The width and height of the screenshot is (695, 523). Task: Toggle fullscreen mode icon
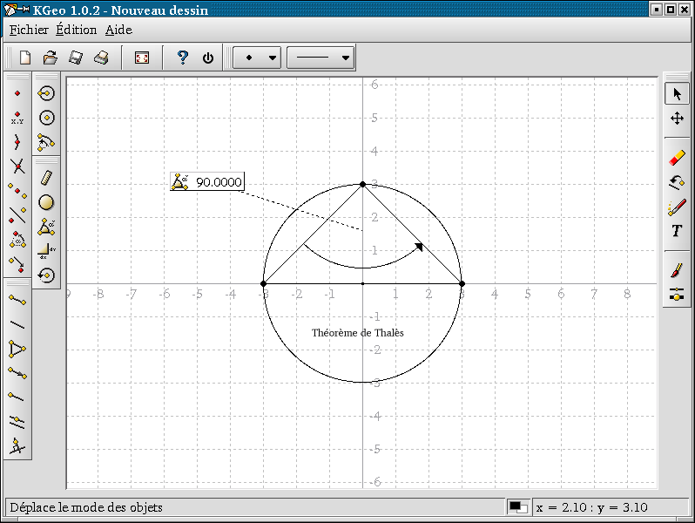point(142,58)
